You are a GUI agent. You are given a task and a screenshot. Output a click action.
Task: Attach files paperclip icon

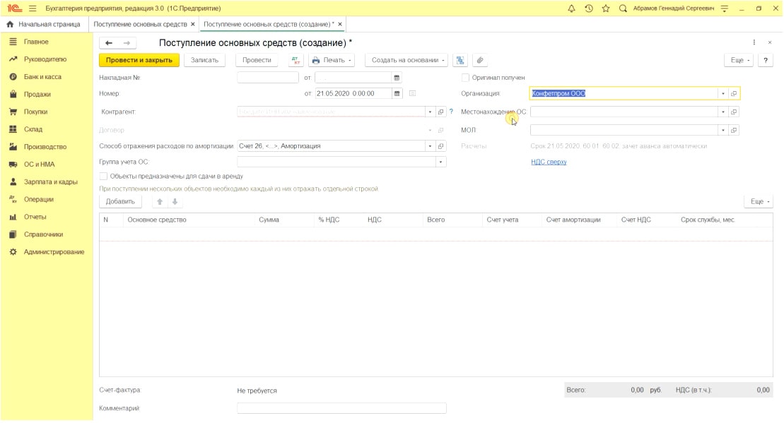[479, 61]
